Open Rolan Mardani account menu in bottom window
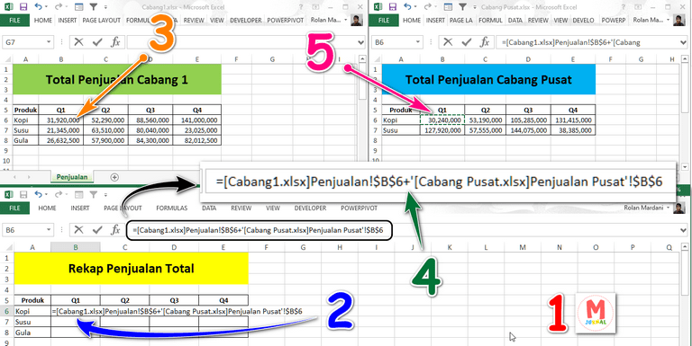692x346 pixels. [648, 208]
